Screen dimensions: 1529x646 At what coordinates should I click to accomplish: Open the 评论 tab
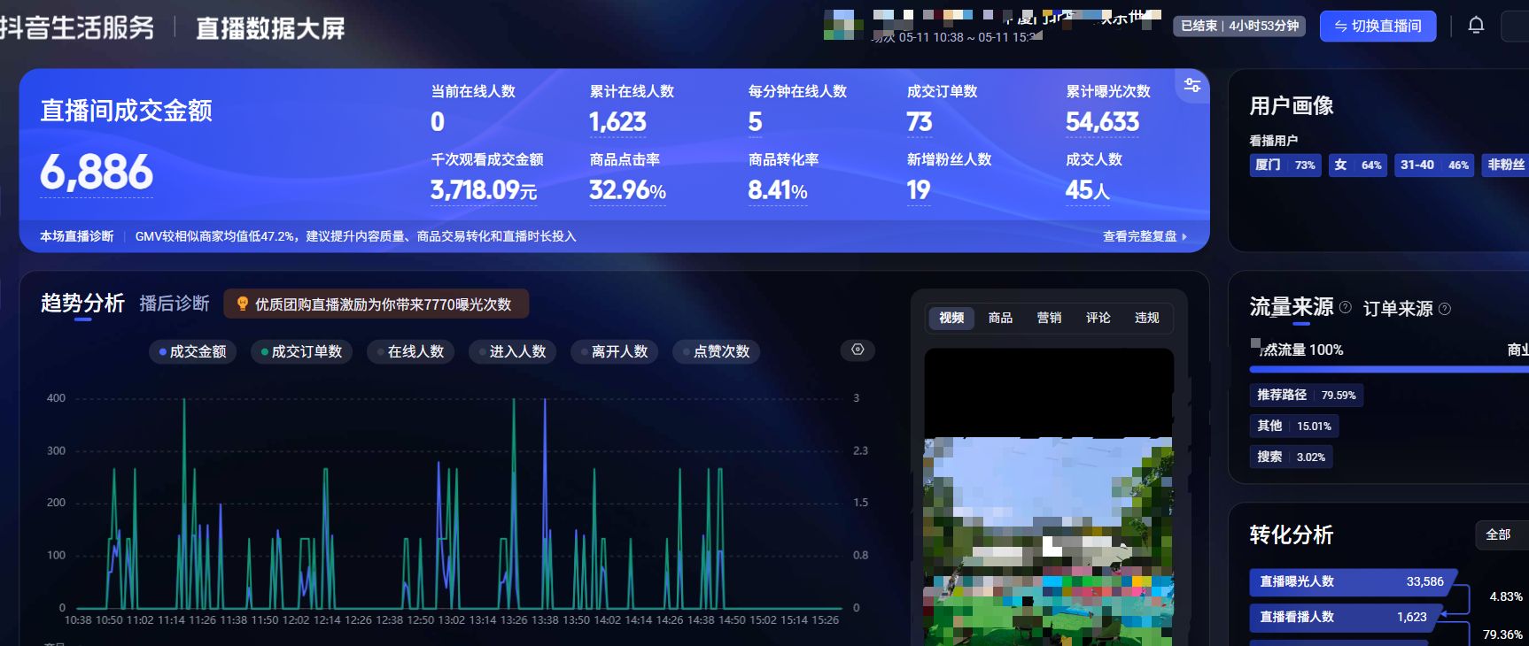point(1098,318)
